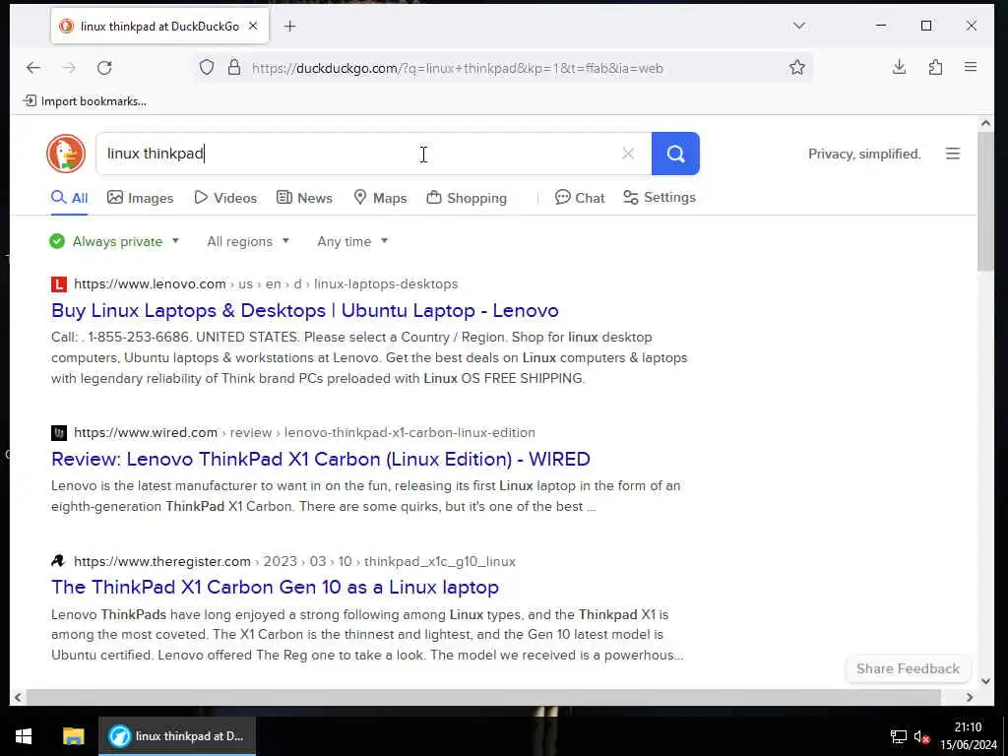Open the WIRED ThinkPad X1 Carbon review

click(x=321, y=459)
